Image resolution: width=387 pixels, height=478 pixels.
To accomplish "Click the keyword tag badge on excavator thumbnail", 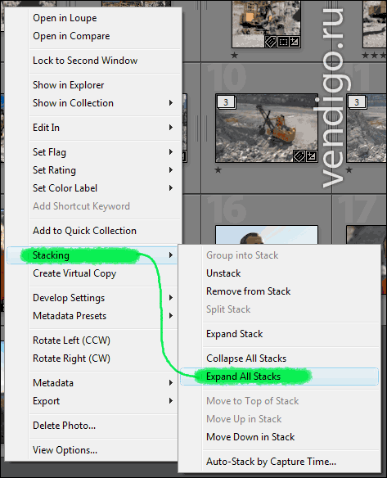I will click(x=299, y=156).
